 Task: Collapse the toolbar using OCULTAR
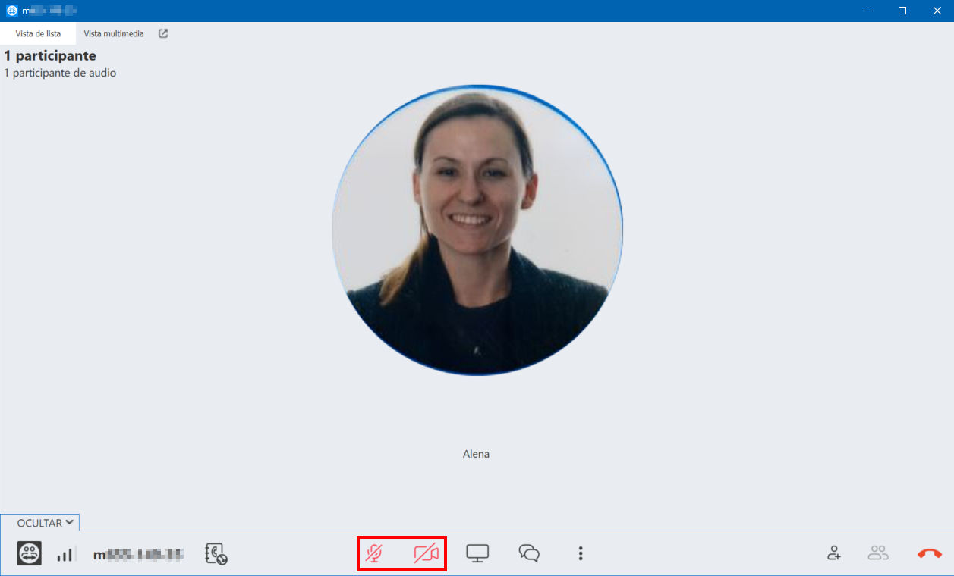coord(45,523)
